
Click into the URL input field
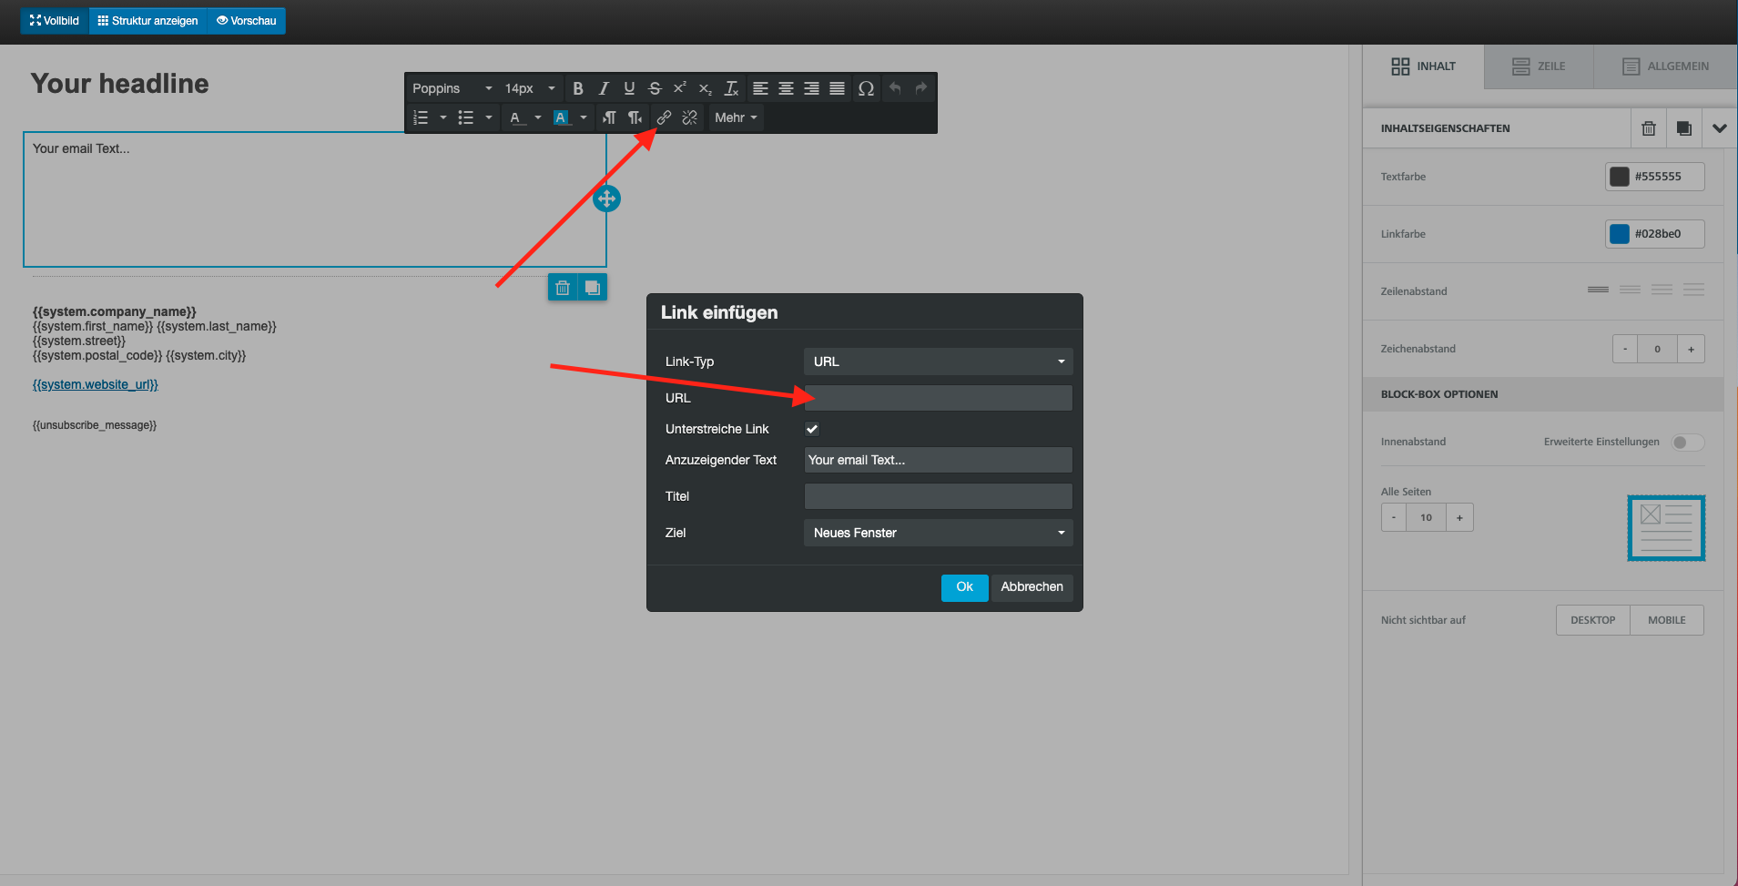938,398
